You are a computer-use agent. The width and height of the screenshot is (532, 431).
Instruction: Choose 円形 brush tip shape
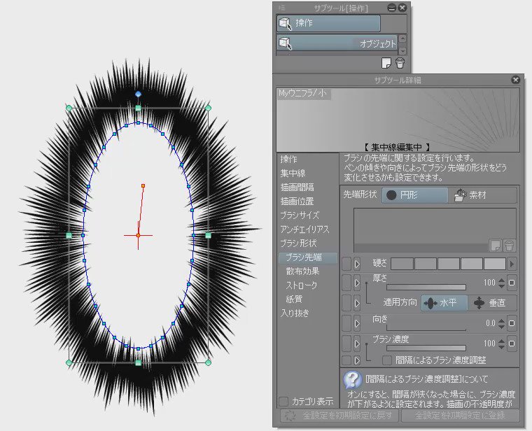[414, 195]
